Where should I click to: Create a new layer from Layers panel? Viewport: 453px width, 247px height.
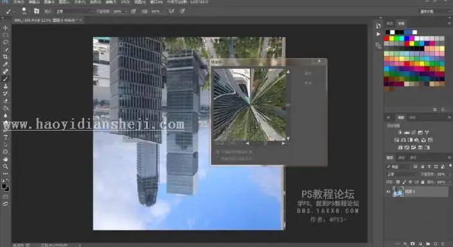click(436, 244)
